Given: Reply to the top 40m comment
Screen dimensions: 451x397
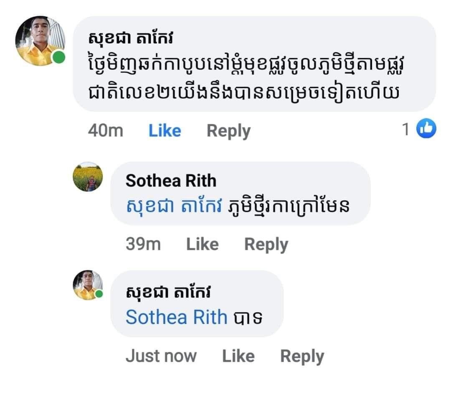Looking at the screenshot, I should [228, 131].
